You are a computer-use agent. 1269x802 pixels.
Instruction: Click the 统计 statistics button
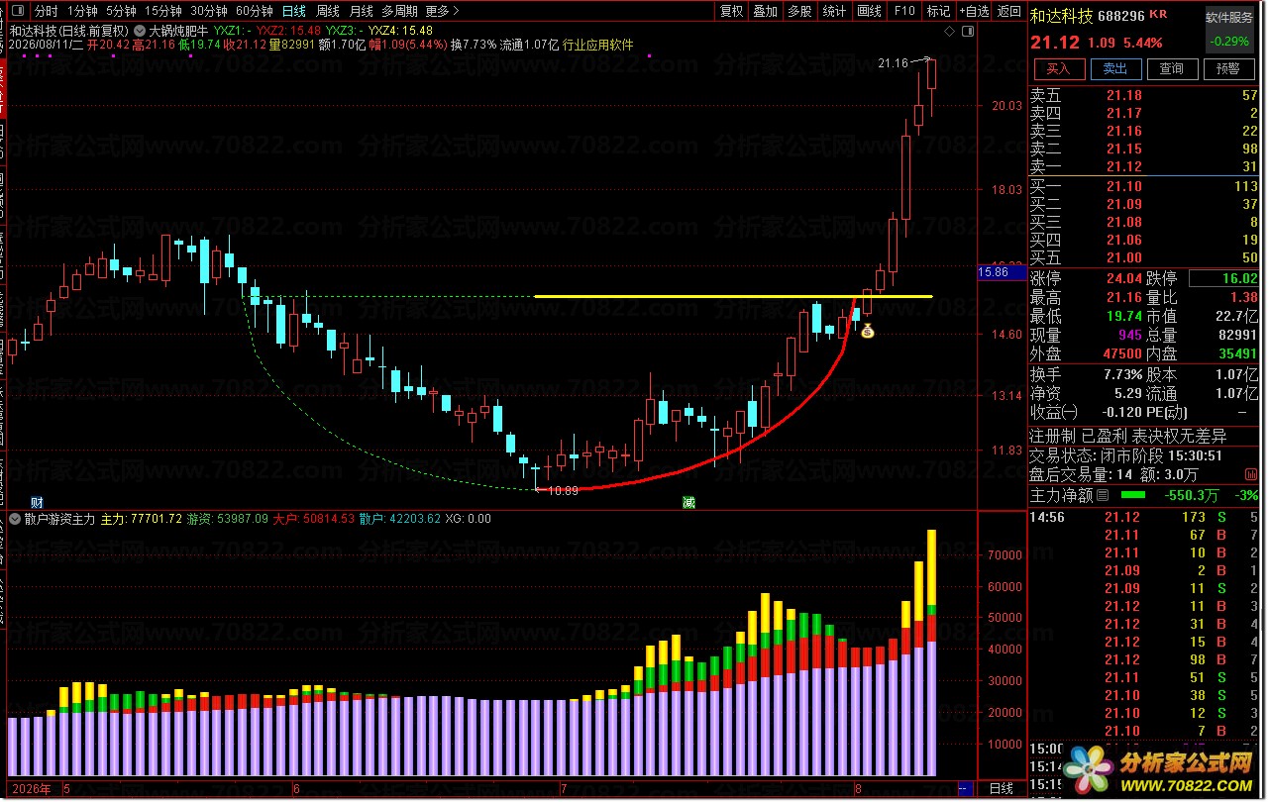click(x=834, y=11)
